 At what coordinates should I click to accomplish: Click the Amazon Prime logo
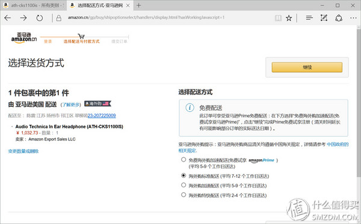click(x=262, y=160)
